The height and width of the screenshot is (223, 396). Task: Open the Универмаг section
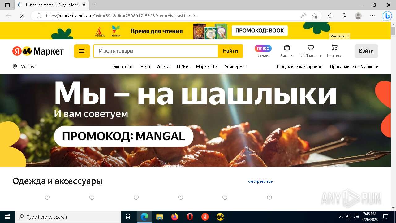(235, 67)
